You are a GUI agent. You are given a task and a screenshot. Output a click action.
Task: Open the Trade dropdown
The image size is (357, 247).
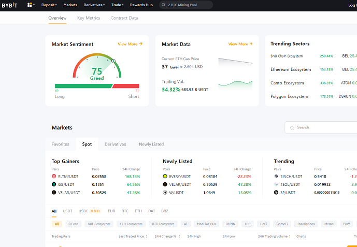tap(118, 5)
